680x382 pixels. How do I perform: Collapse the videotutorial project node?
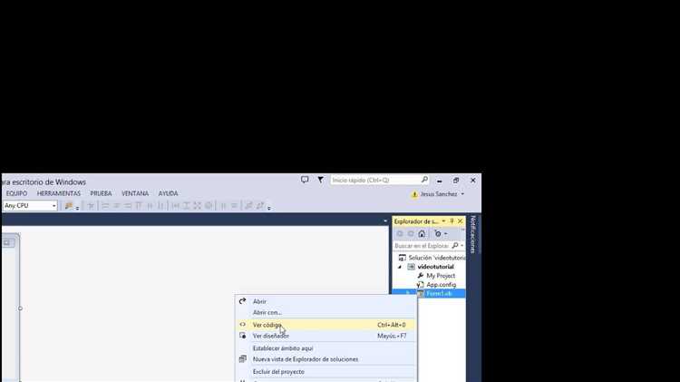(x=400, y=267)
